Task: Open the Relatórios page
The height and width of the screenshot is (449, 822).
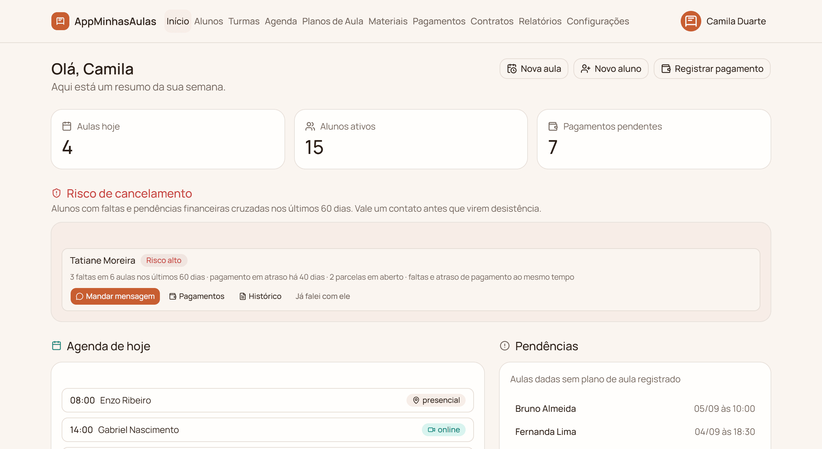Action: coord(540,21)
